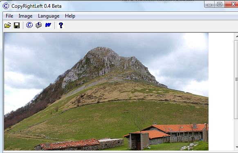Viewport: 238px width, 153px height.
Task: Close the CopyRightLeft window
Action: pos(231,4)
